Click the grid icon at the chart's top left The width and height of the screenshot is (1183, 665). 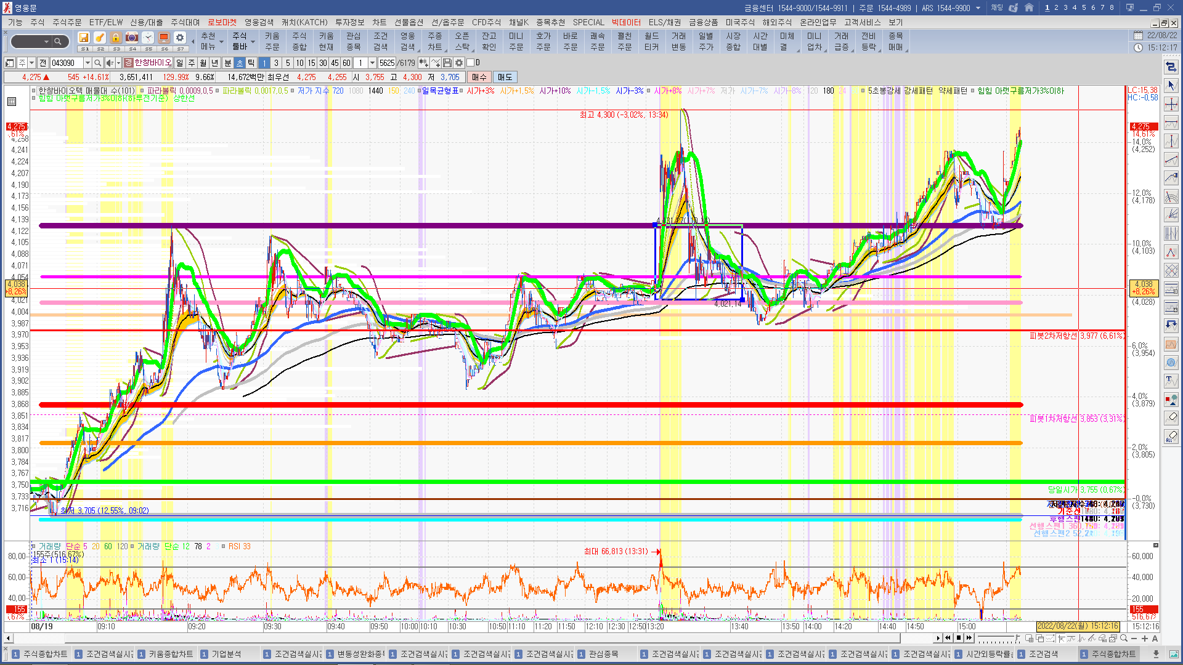12,102
